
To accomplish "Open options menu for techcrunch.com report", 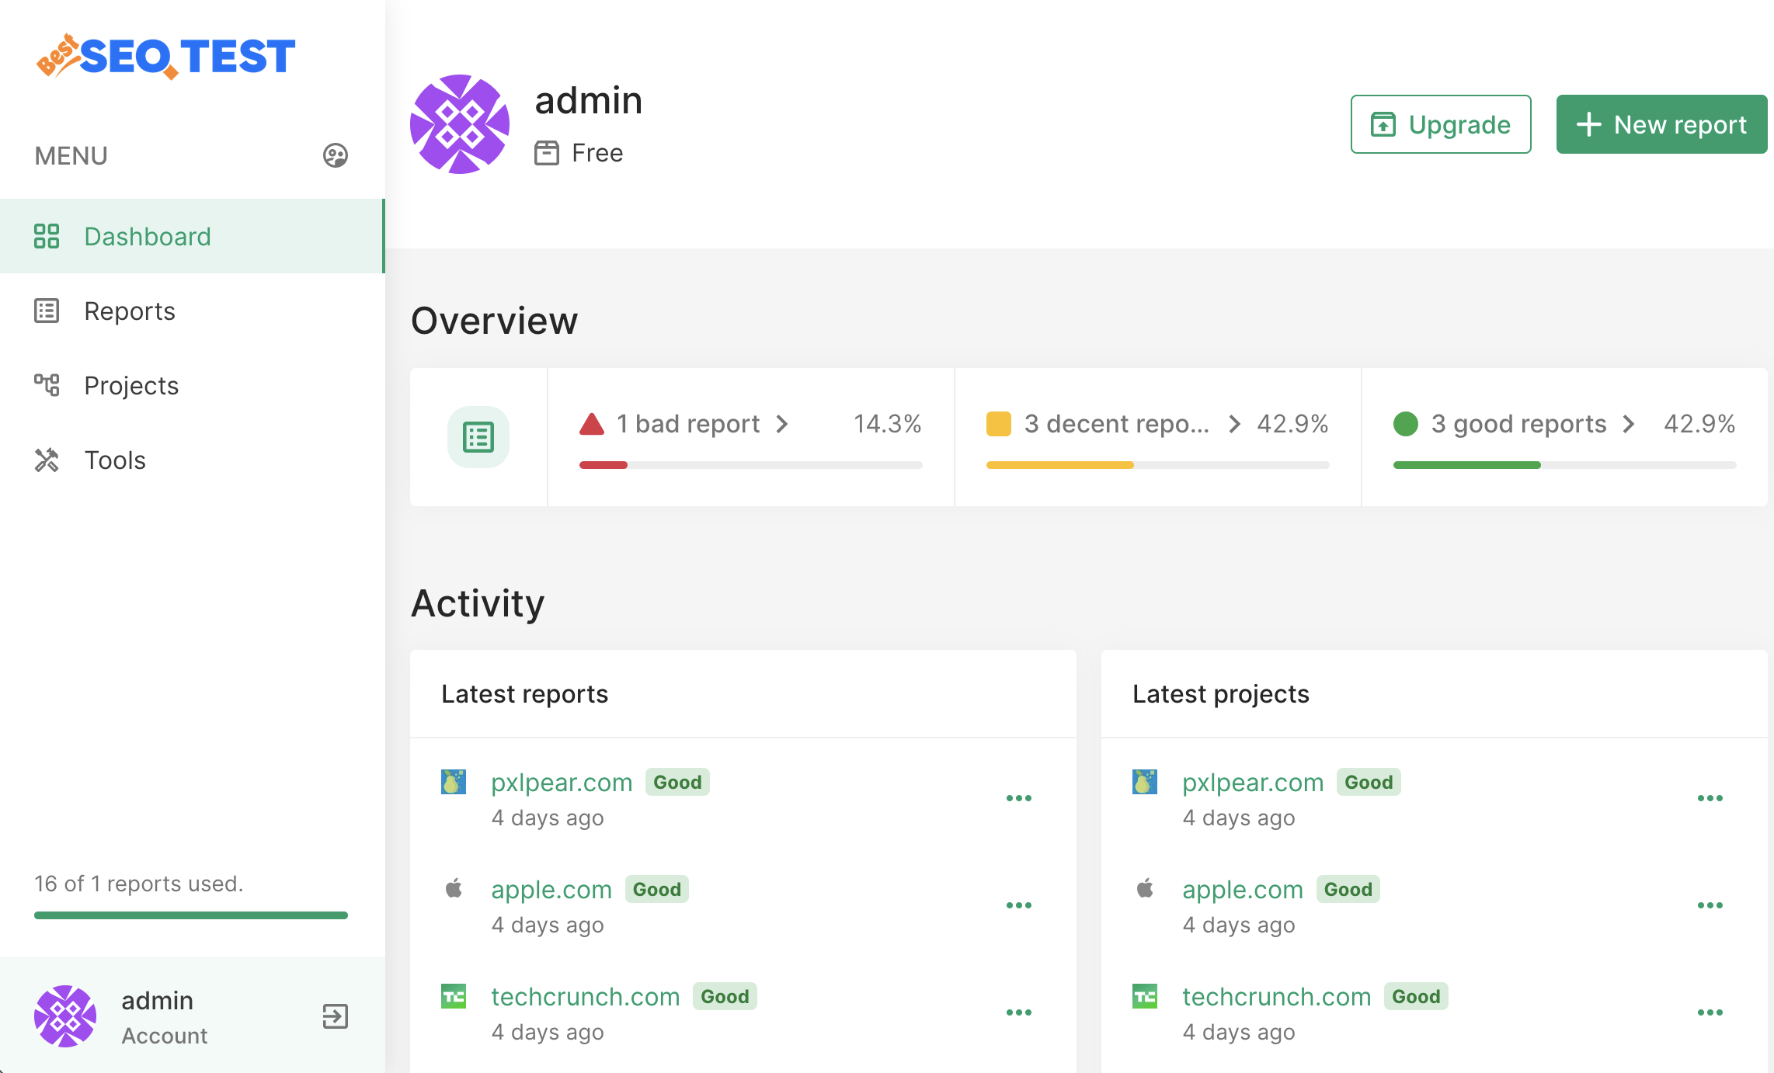I will pyautogui.click(x=1018, y=1012).
